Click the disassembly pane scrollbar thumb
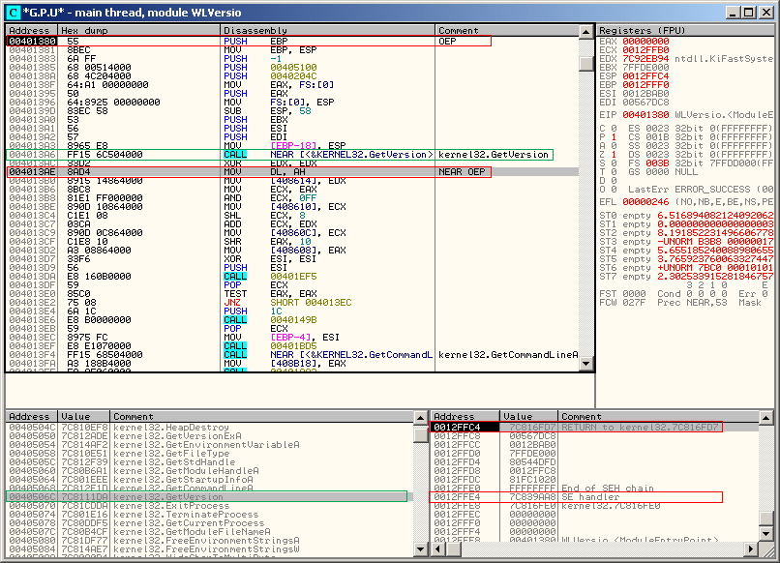 pos(586,63)
